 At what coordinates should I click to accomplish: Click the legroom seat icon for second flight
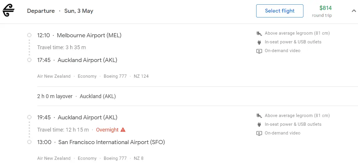coord(259,116)
